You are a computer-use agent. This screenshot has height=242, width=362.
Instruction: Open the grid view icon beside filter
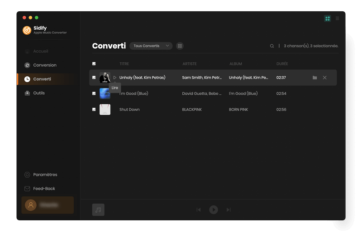pyautogui.click(x=180, y=46)
